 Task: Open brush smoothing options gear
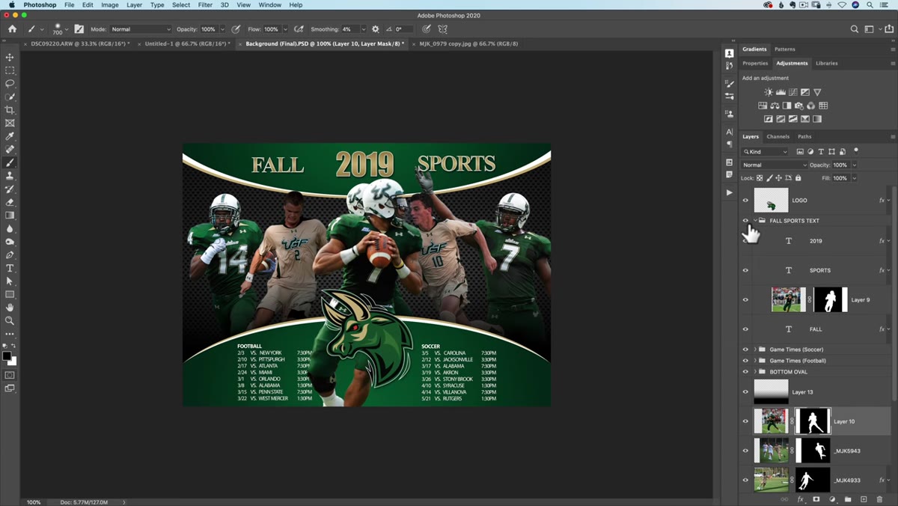[x=376, y=29]
